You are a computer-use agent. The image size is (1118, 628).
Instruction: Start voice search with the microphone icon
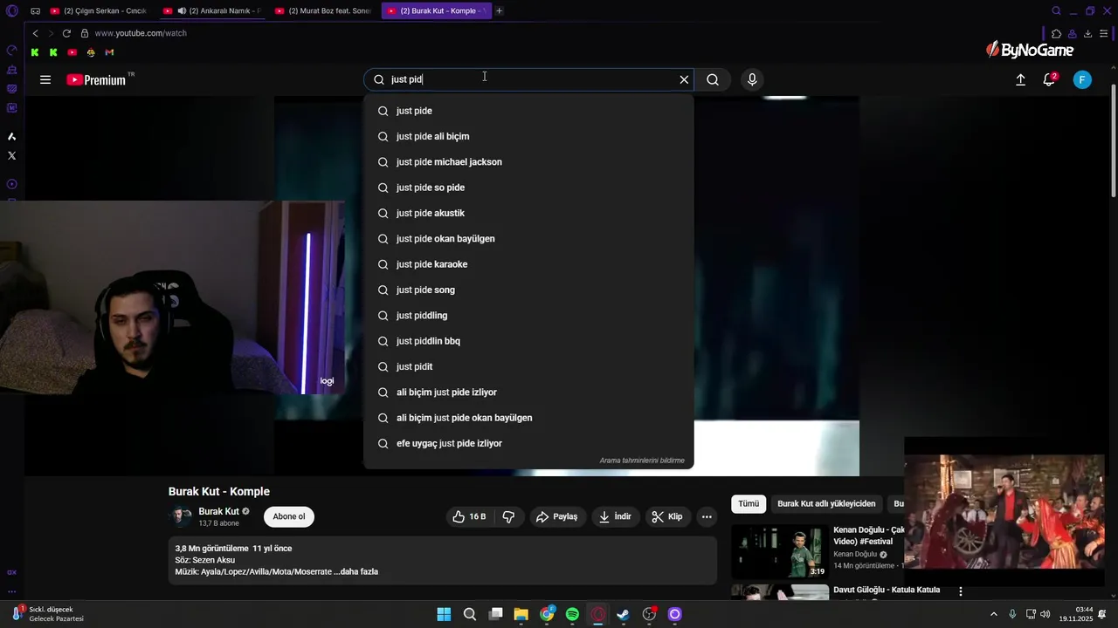point(752,79)
